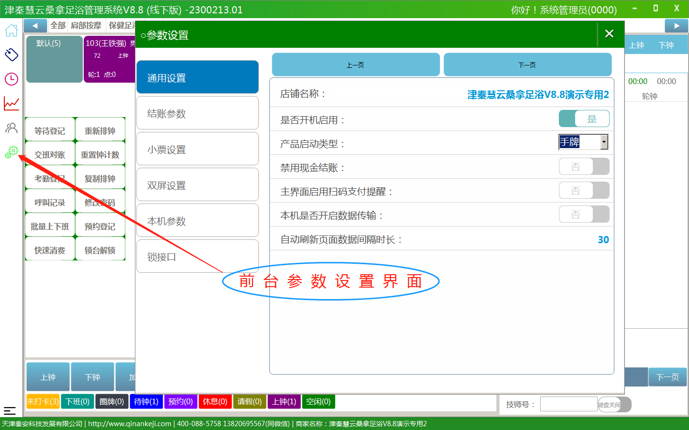Expand the 产品启动类型 dropdown arrow
Image resolution: width=689 pixels, height=430 pixels.
click(604, 142)
